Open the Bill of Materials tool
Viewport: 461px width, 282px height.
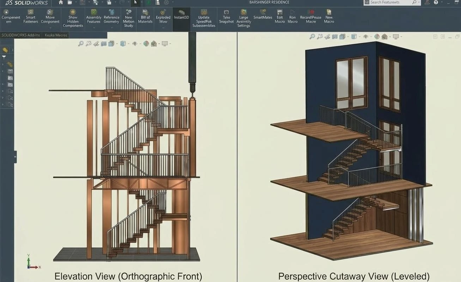[145, 17]
